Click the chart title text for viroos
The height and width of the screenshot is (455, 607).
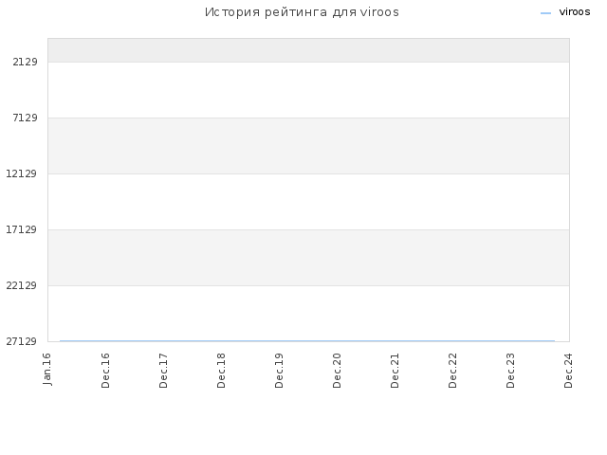(x=302, y=12)
